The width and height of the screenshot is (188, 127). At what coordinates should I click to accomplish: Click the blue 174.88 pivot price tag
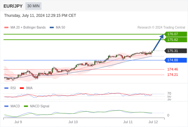click(176, 60)
